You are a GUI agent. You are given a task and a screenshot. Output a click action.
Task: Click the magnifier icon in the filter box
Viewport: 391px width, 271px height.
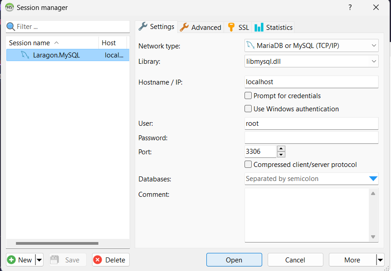point(10,27)
